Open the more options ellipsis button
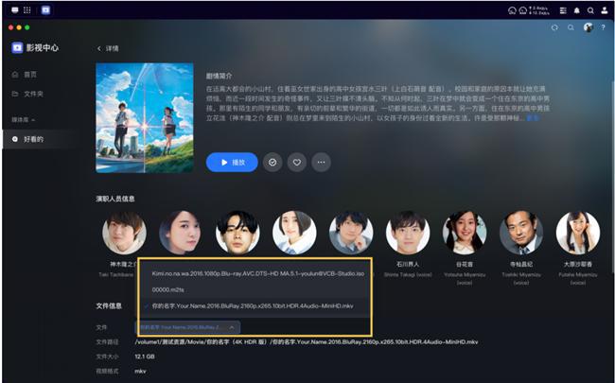 tap(322, 163)
